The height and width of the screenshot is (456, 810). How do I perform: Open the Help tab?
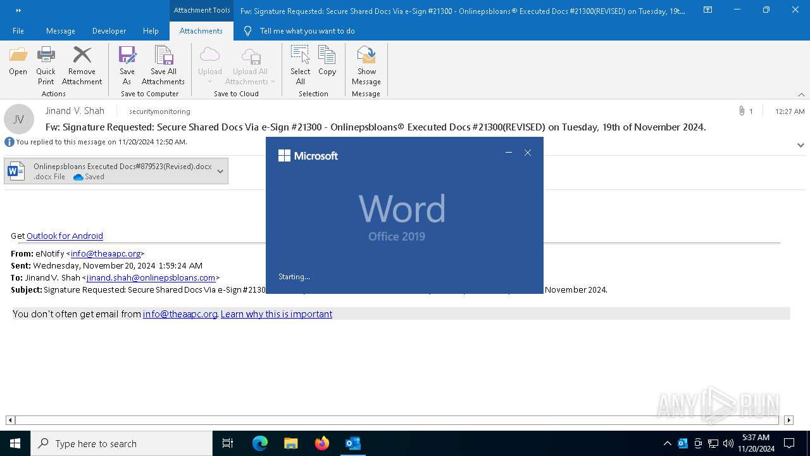pos(151,31)
